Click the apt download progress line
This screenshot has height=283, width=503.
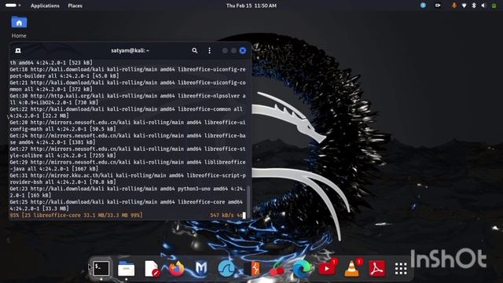pos(127,215)
